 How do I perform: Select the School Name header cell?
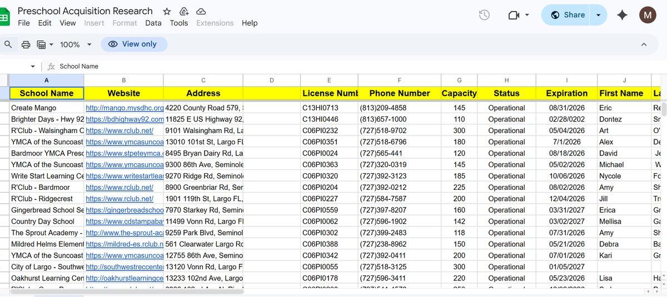47,93
